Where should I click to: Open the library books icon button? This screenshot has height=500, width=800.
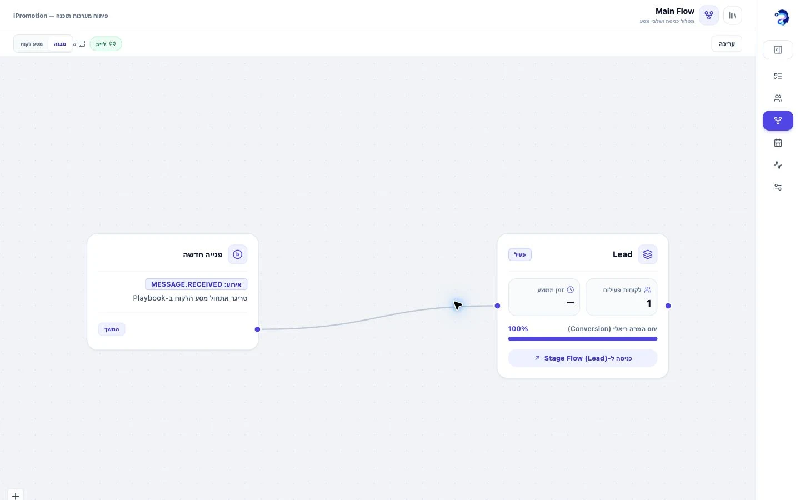click(x=733, y=16)
